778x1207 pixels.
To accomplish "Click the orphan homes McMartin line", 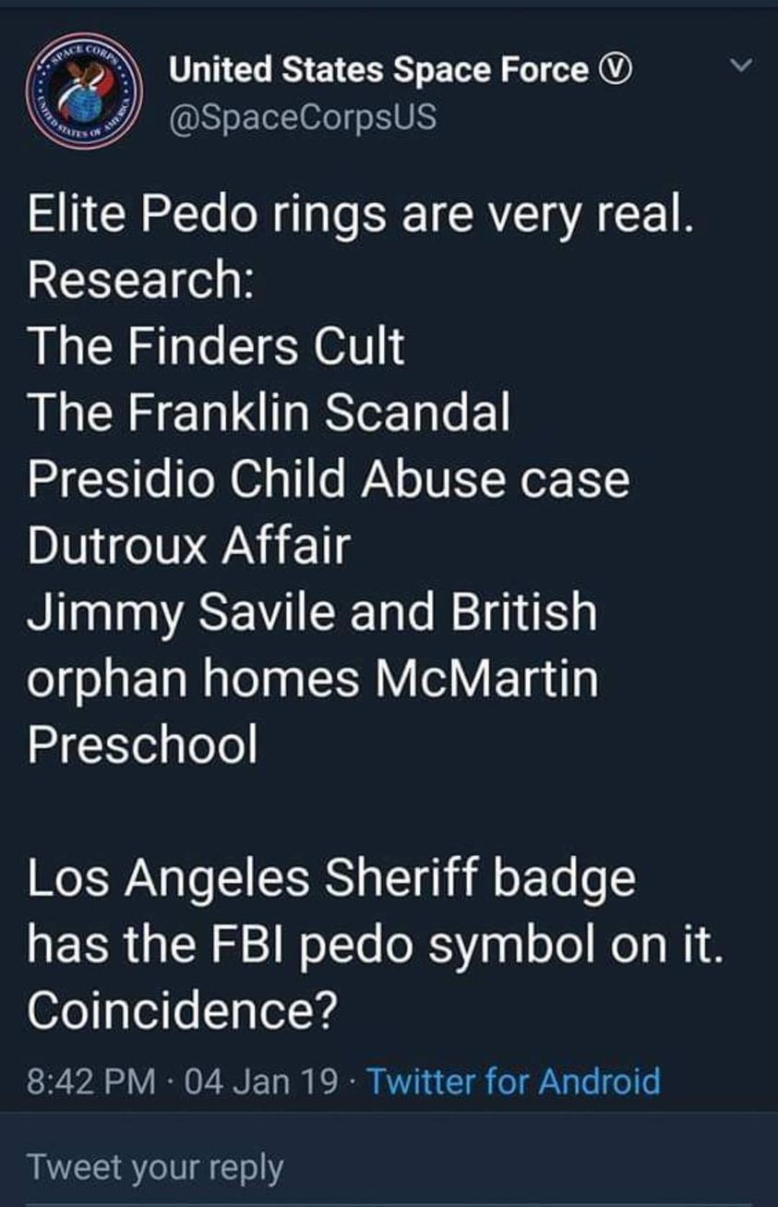I will 313,678.
